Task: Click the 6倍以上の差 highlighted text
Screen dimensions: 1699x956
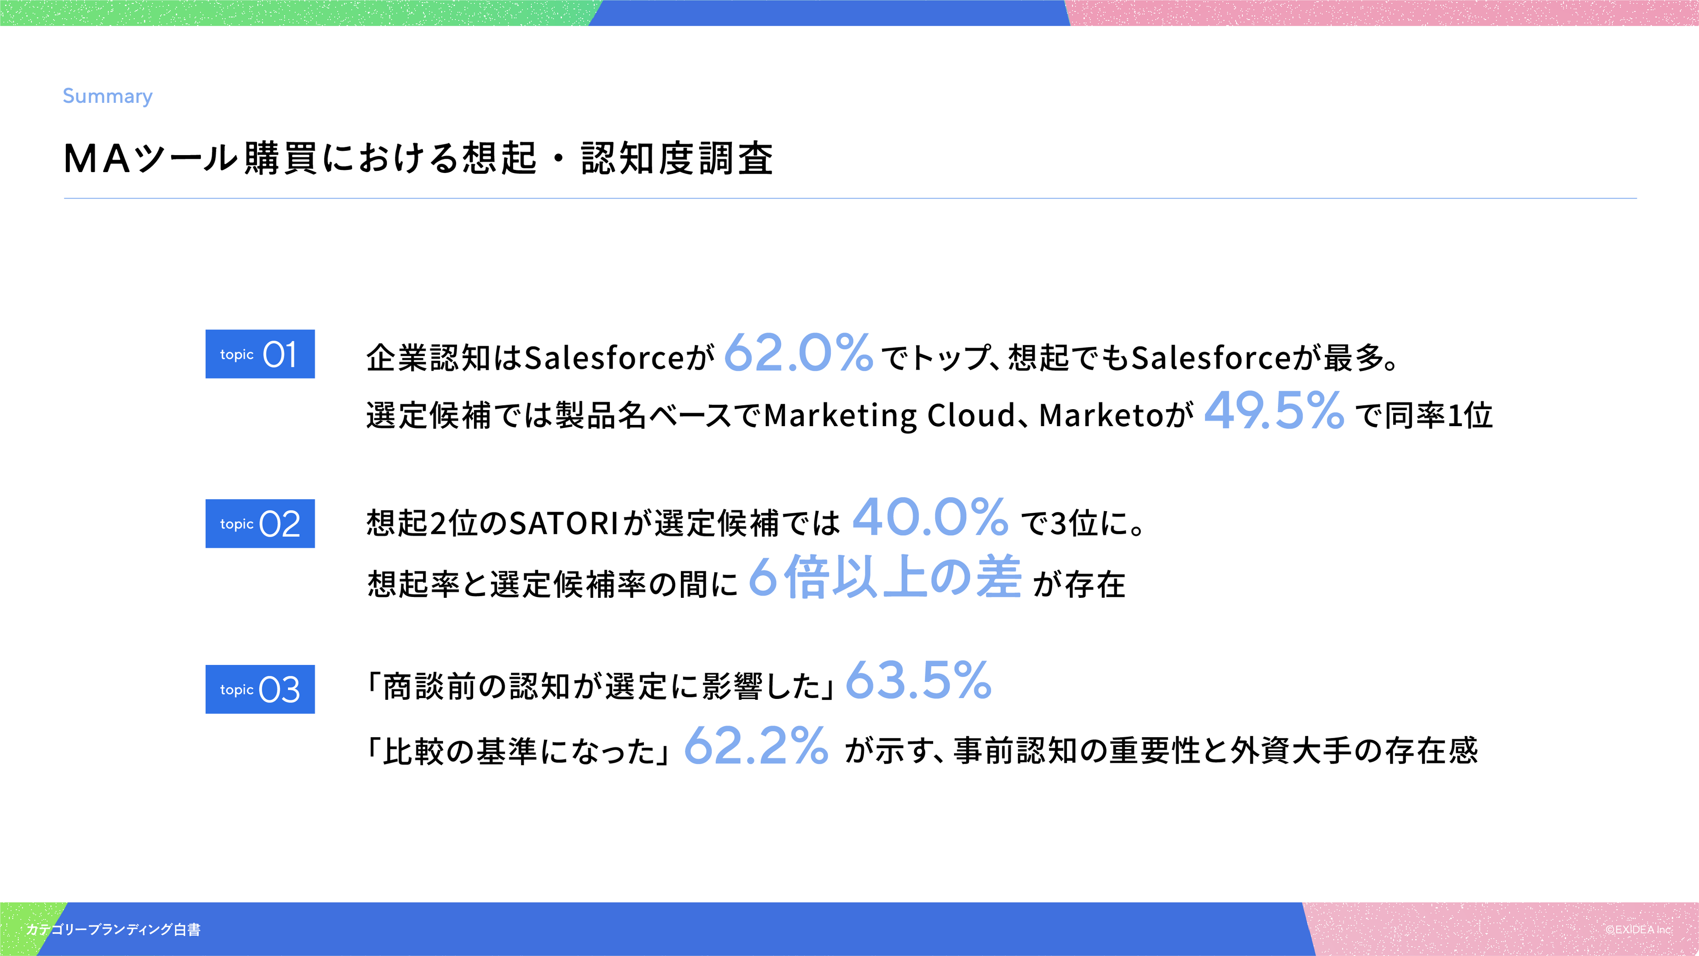Action: 885,577
